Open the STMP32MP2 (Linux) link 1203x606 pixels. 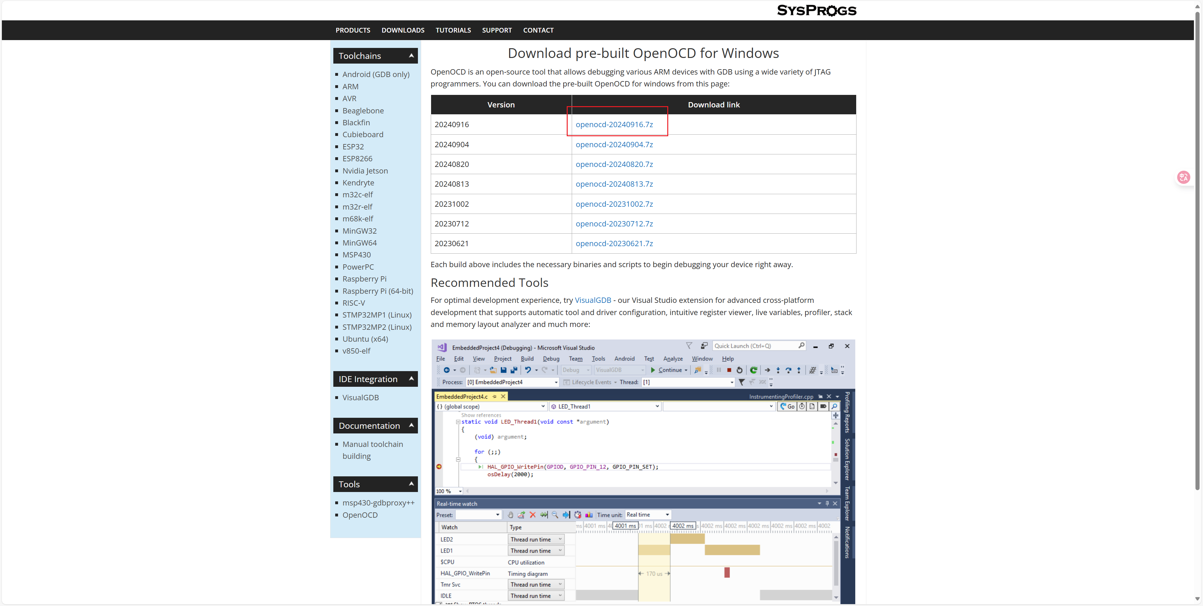(x=377, y=327)
